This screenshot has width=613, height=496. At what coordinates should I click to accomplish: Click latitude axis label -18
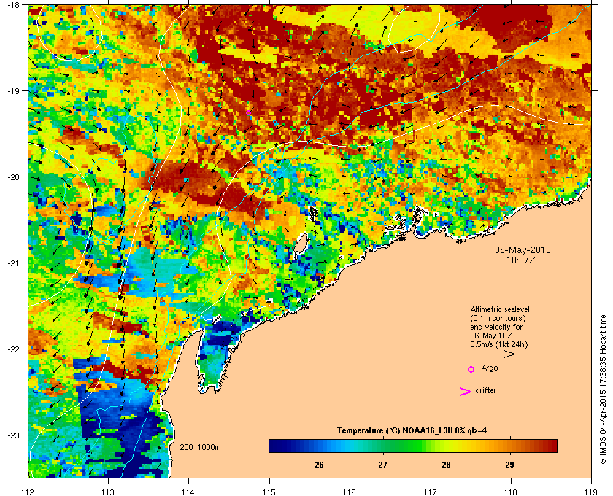coord(14,4)
